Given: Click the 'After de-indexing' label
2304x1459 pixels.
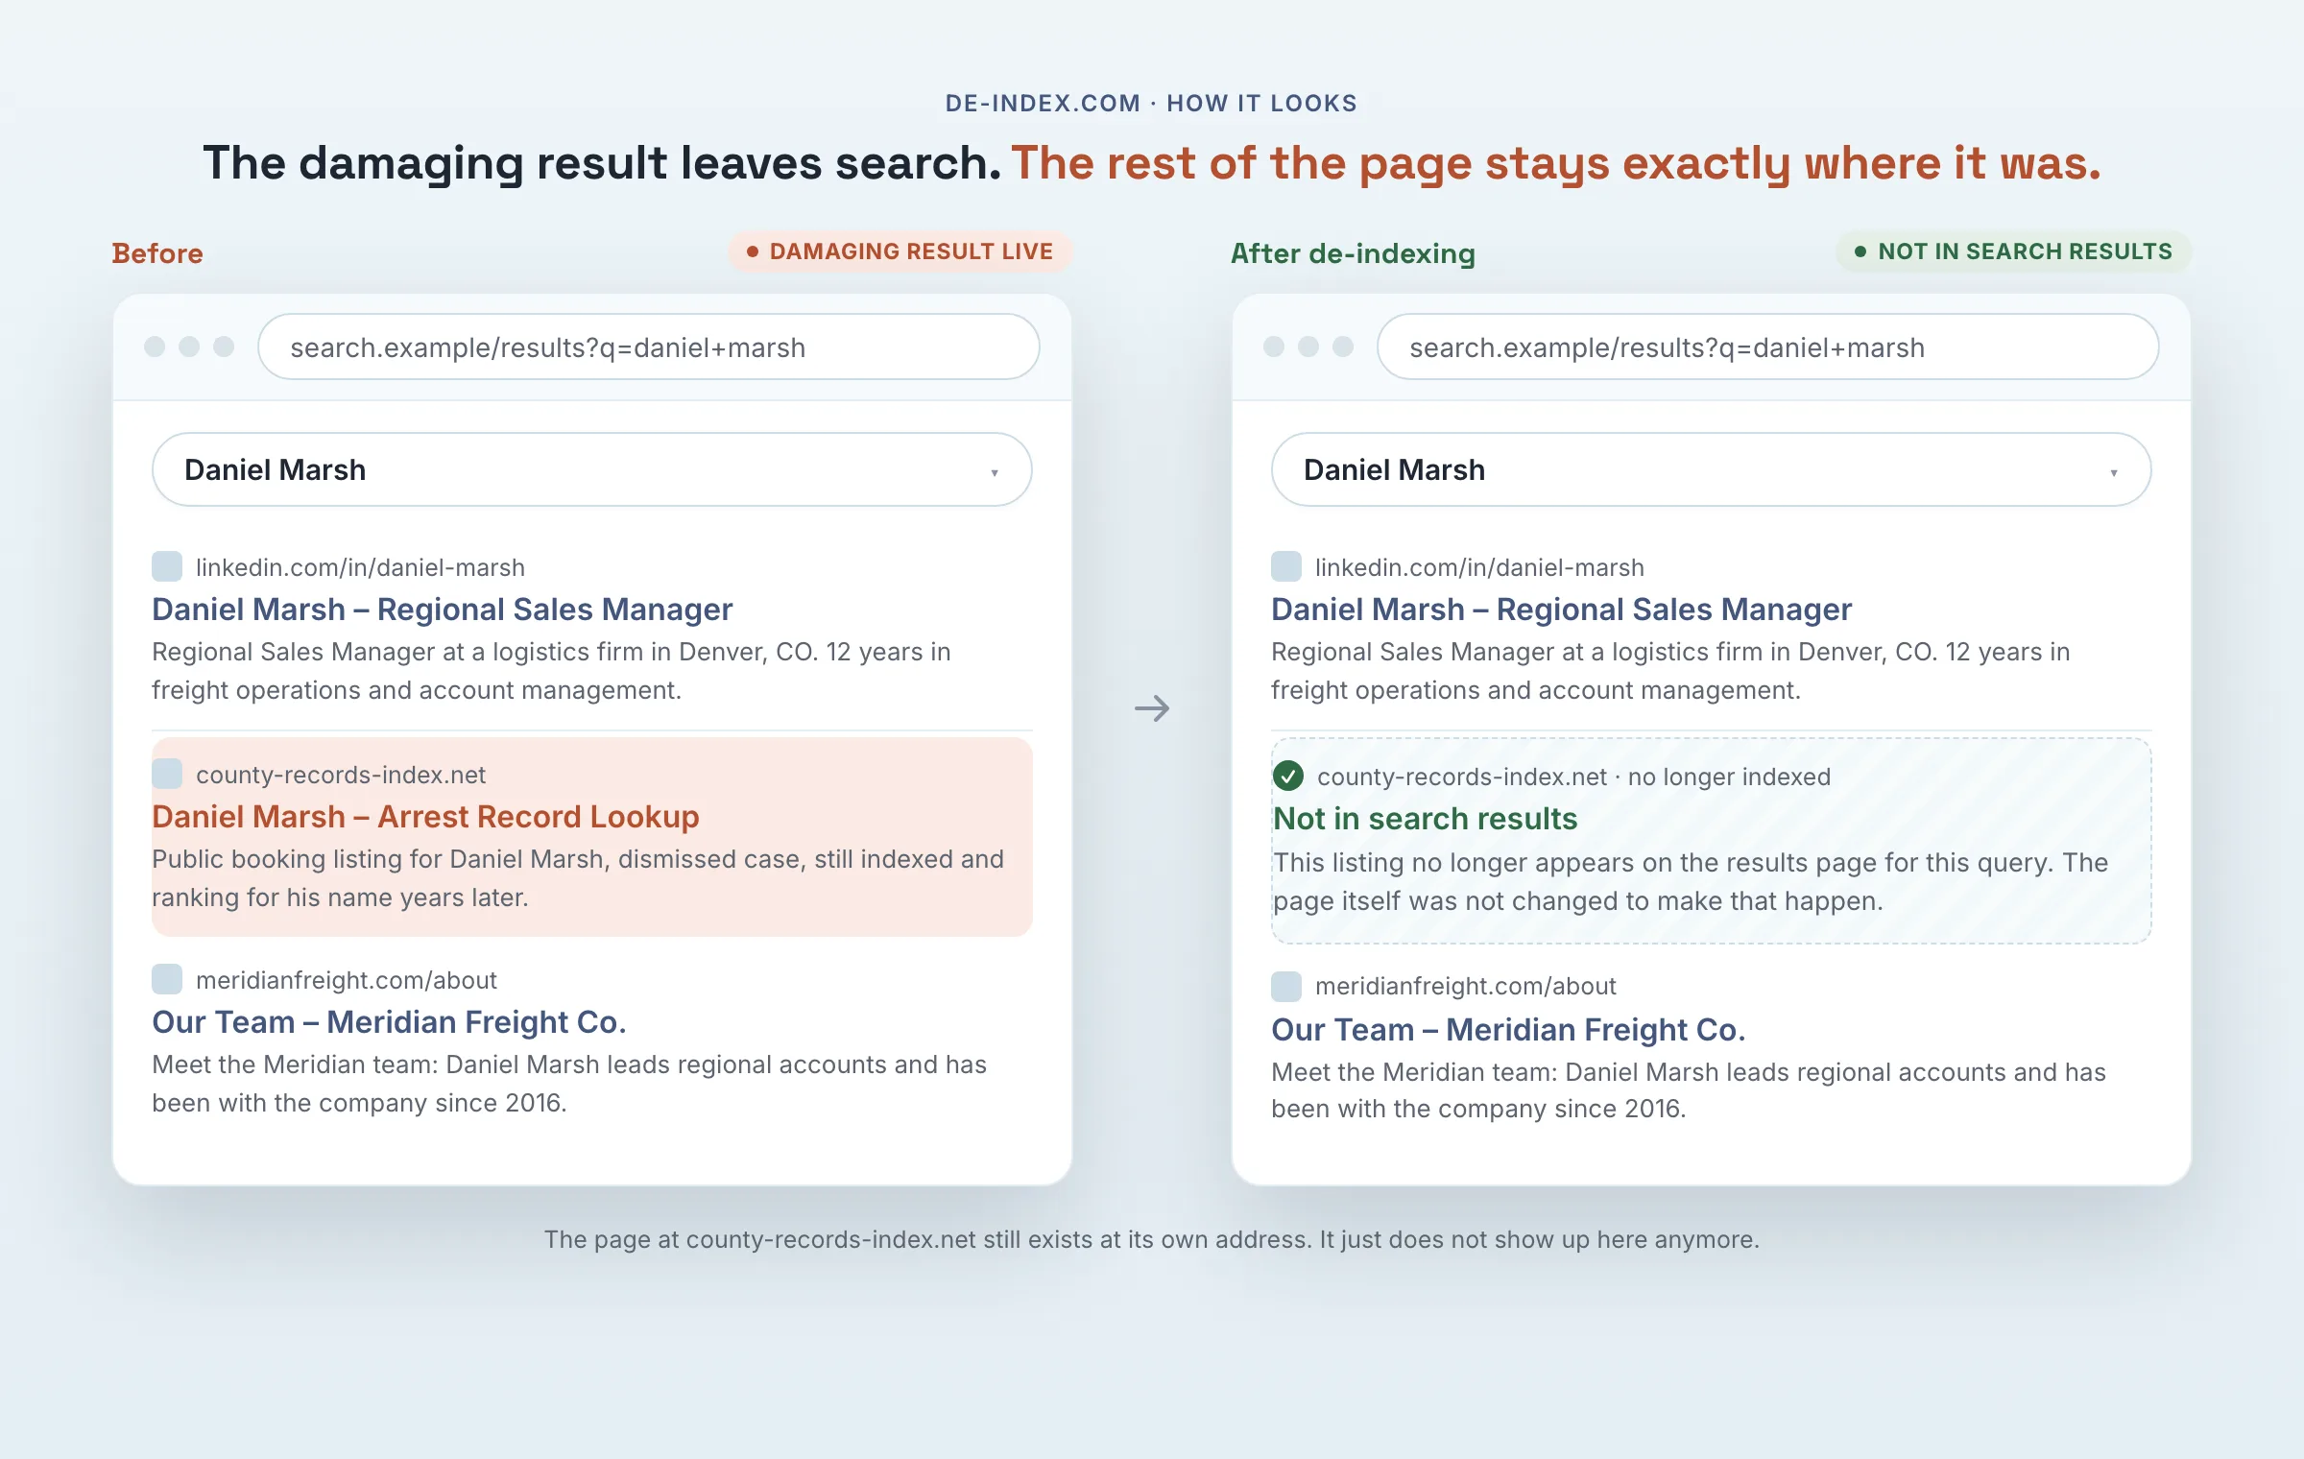Looking at the screenshot, I should coord(1353,253).
